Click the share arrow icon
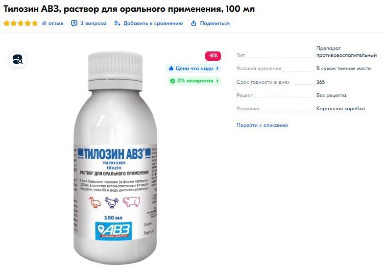385x271 pixels. point(194,24)
